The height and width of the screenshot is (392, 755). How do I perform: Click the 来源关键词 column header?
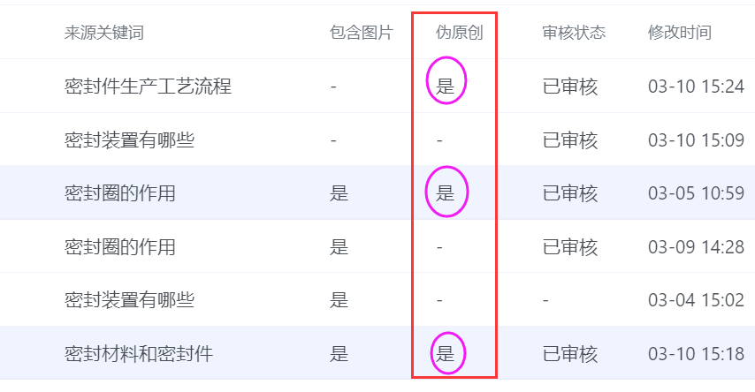click(104, 34)
